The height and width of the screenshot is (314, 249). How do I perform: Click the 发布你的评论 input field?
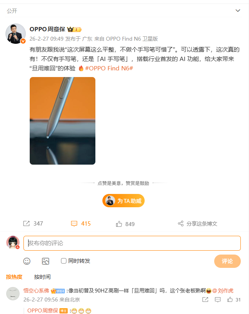click(132, 243)
